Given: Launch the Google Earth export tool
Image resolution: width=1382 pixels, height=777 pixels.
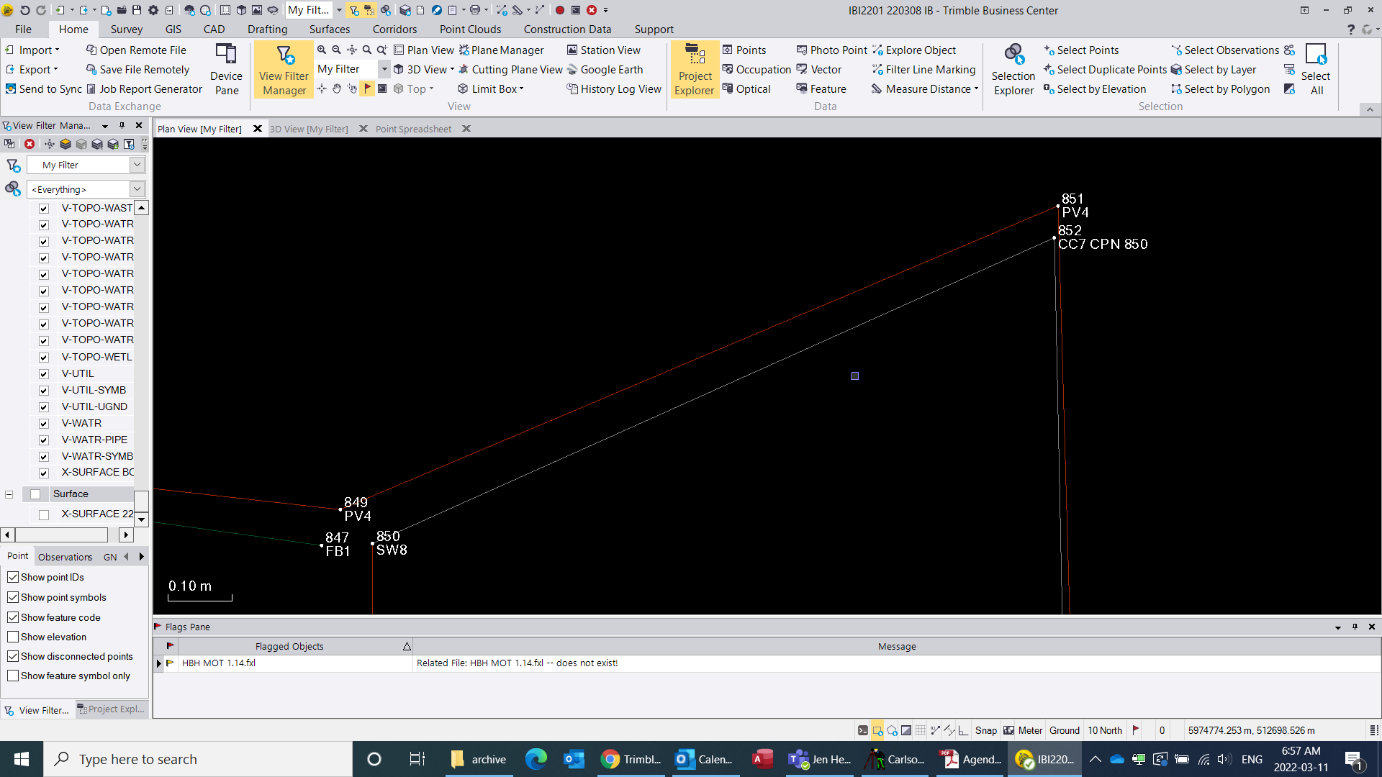Looking at the screenshot, I should pyautogui.click(x=607, y=69).
